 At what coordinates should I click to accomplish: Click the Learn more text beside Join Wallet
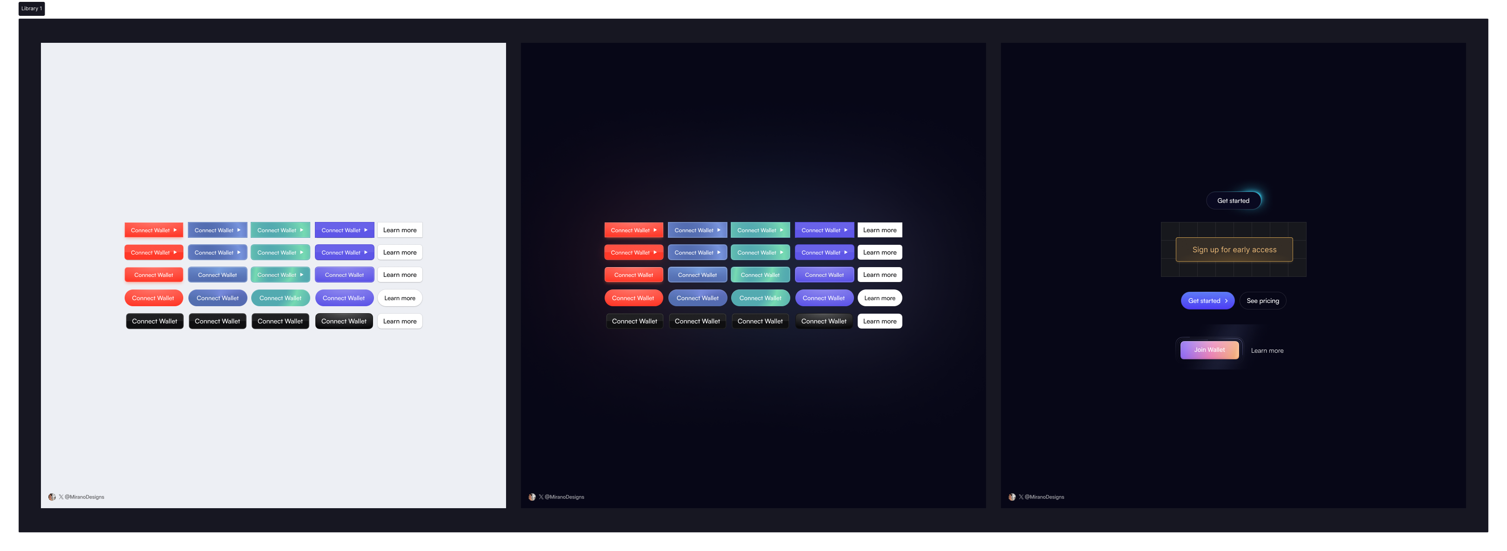tap(1267, 350)
